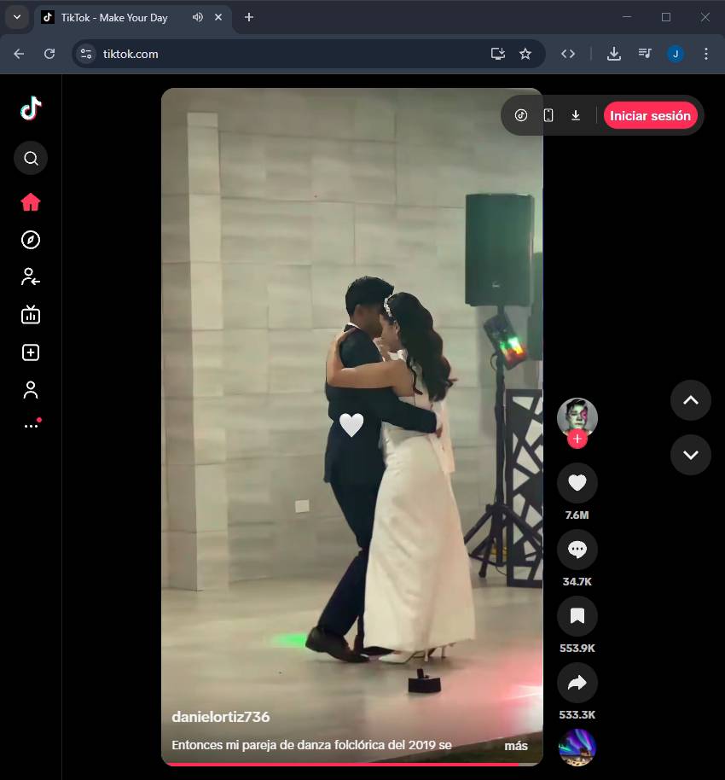The image size is (725, 780).
Task: Select the TikTok - Make Your Day tab
Action: tap(113, 17)
